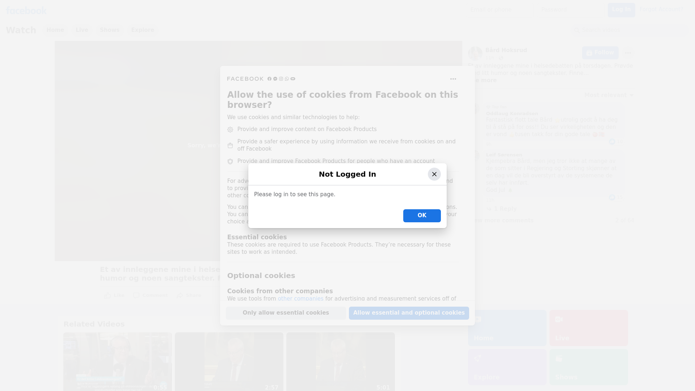Switch to the Live tab
This screenshot has width=695, height=391.
coord(82,30)
